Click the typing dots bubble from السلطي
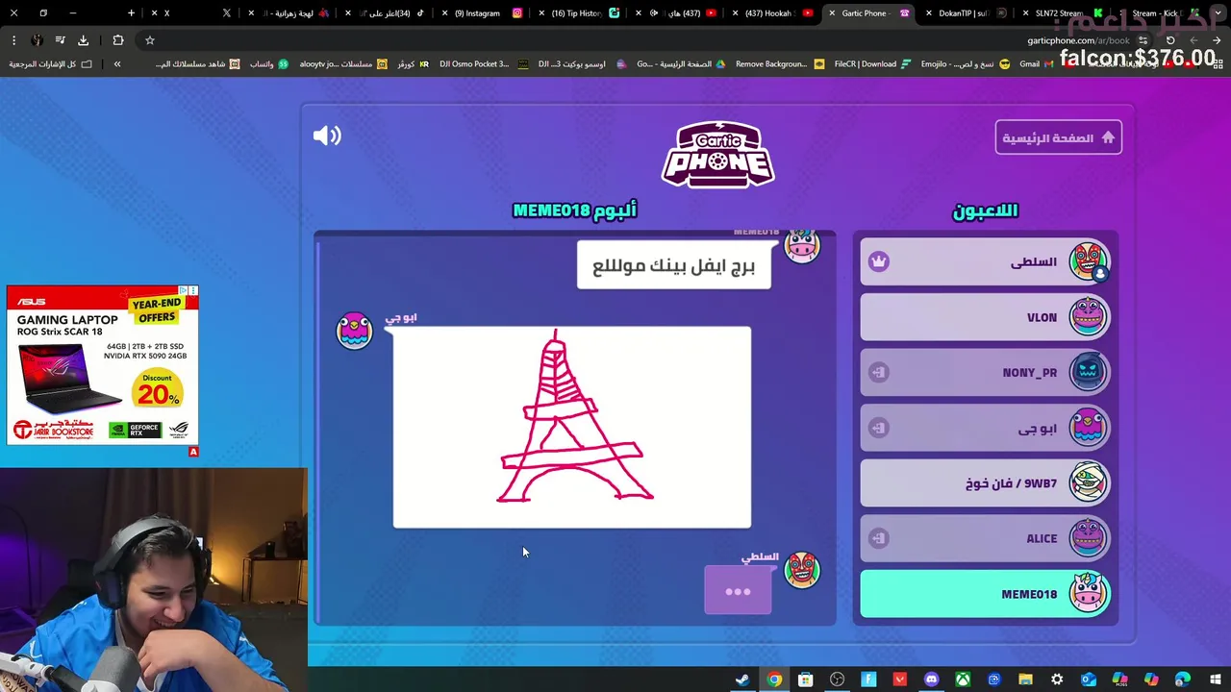 (x=738, y=591)
